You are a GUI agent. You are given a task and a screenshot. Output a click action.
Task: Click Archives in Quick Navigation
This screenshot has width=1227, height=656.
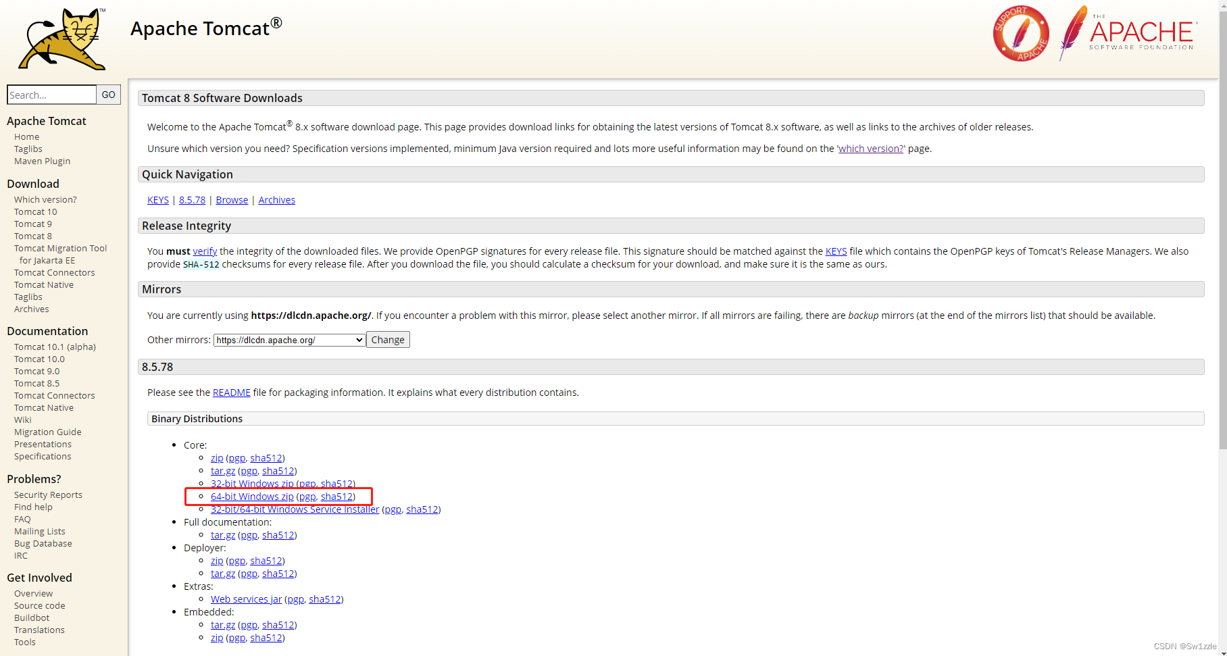click(276, 200)
